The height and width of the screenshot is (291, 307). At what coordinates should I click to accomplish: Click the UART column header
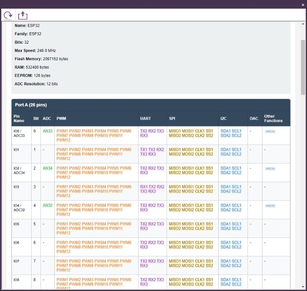click(x=145, y=118)
